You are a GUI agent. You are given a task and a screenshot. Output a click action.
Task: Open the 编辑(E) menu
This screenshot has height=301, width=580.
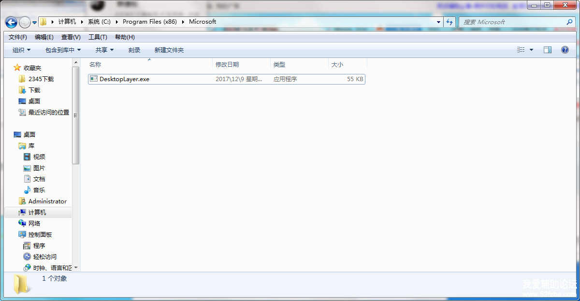tap(44, 37)
